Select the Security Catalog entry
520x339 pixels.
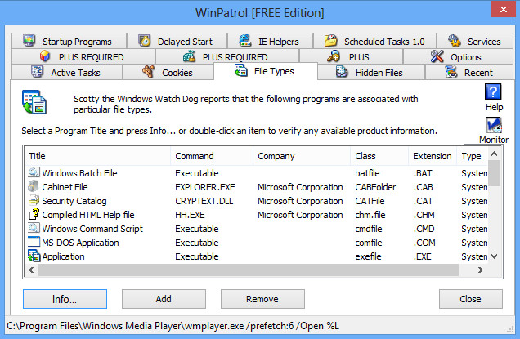[x=74, y=201]
